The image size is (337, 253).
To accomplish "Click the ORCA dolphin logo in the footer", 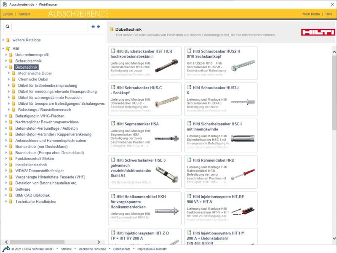I will coord(6,249).
